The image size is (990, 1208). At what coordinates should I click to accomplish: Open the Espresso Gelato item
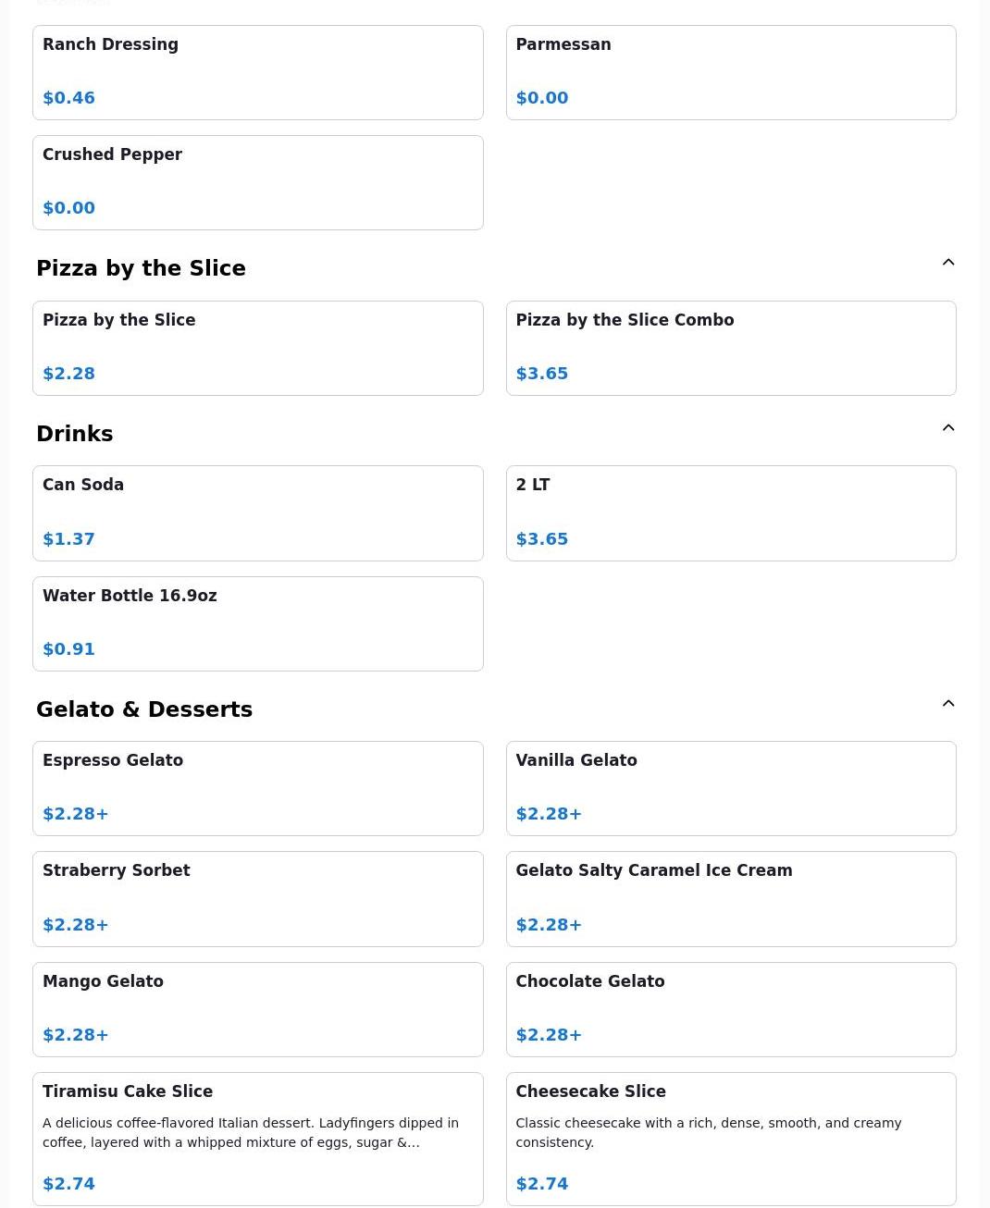click(257, 788)
